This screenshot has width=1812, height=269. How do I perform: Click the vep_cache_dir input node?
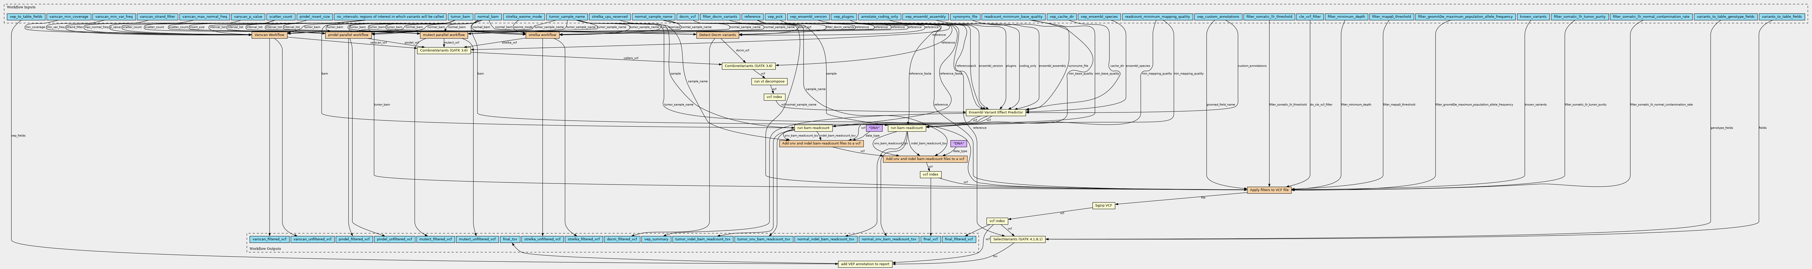1061,16
